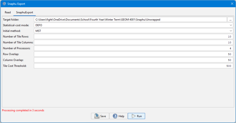
Task: Click the Help question mark icon
Action: click(x=115, y=116)
